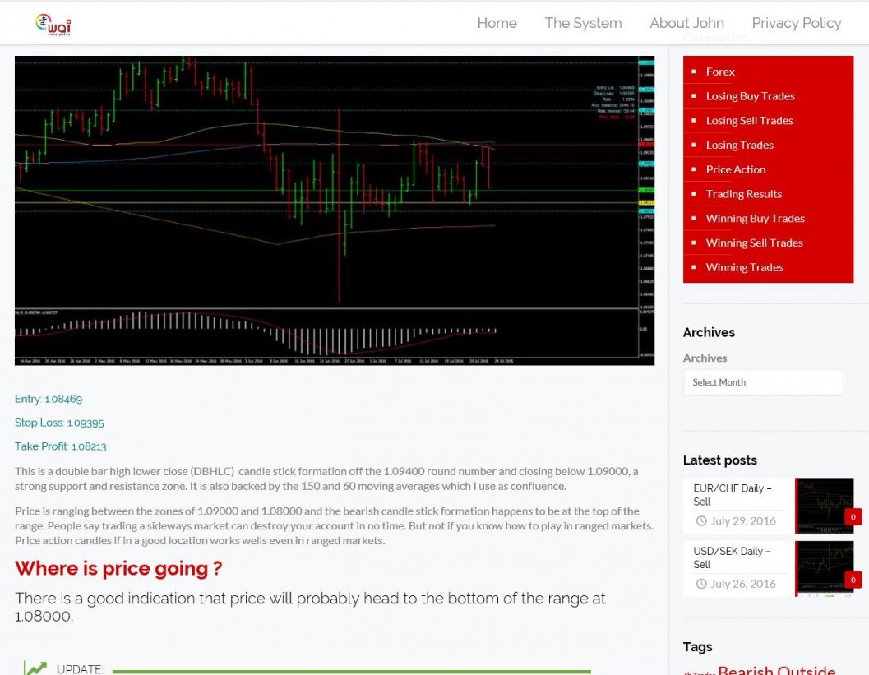
Task: Click the Stop Loss: 1.09395 text
Action: pos(59,423)
